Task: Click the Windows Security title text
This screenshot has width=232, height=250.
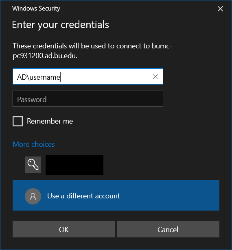Action: click(x=36, y=9)
